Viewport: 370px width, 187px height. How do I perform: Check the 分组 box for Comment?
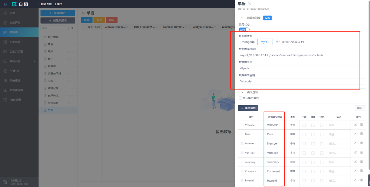pyautogui.click(x=322, y=172)
